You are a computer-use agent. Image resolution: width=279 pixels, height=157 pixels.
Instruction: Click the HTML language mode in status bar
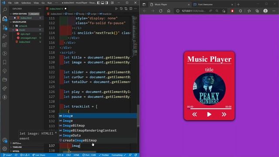77,155
